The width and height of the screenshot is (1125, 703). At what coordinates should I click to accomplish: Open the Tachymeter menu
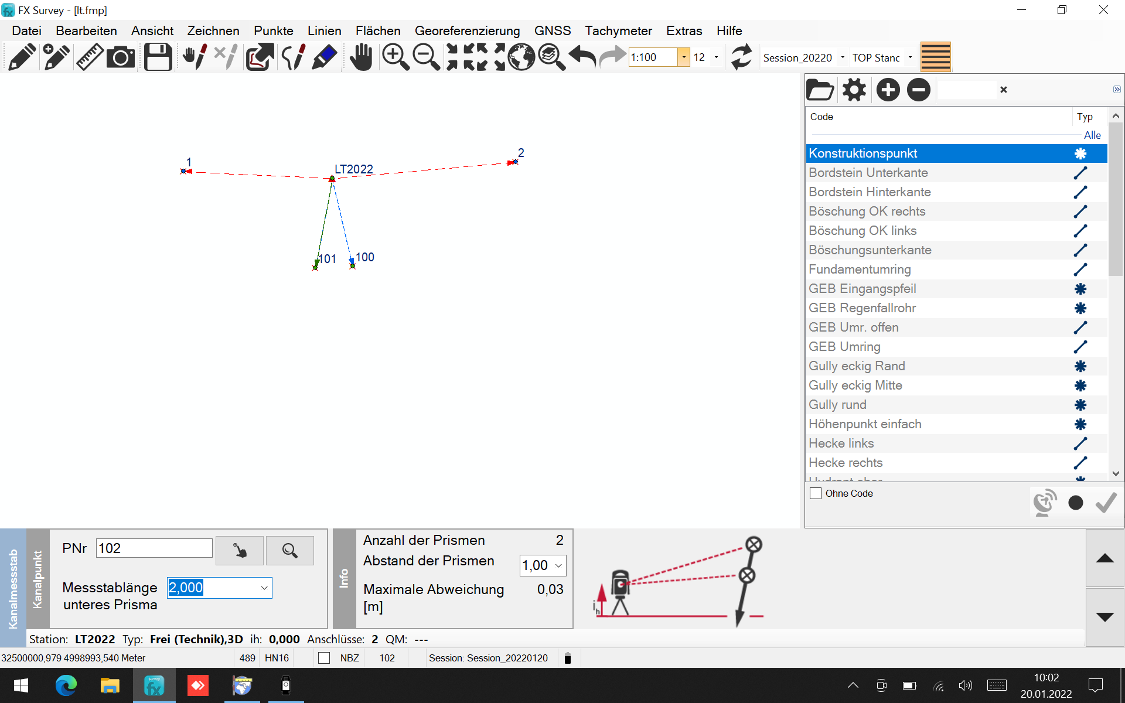[x=618, y=30]
